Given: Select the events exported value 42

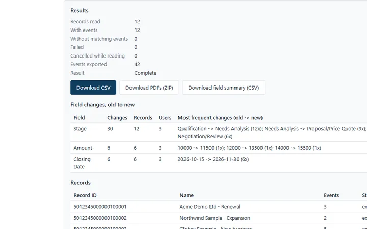Looking at the screenshot, I should (137, 64).
